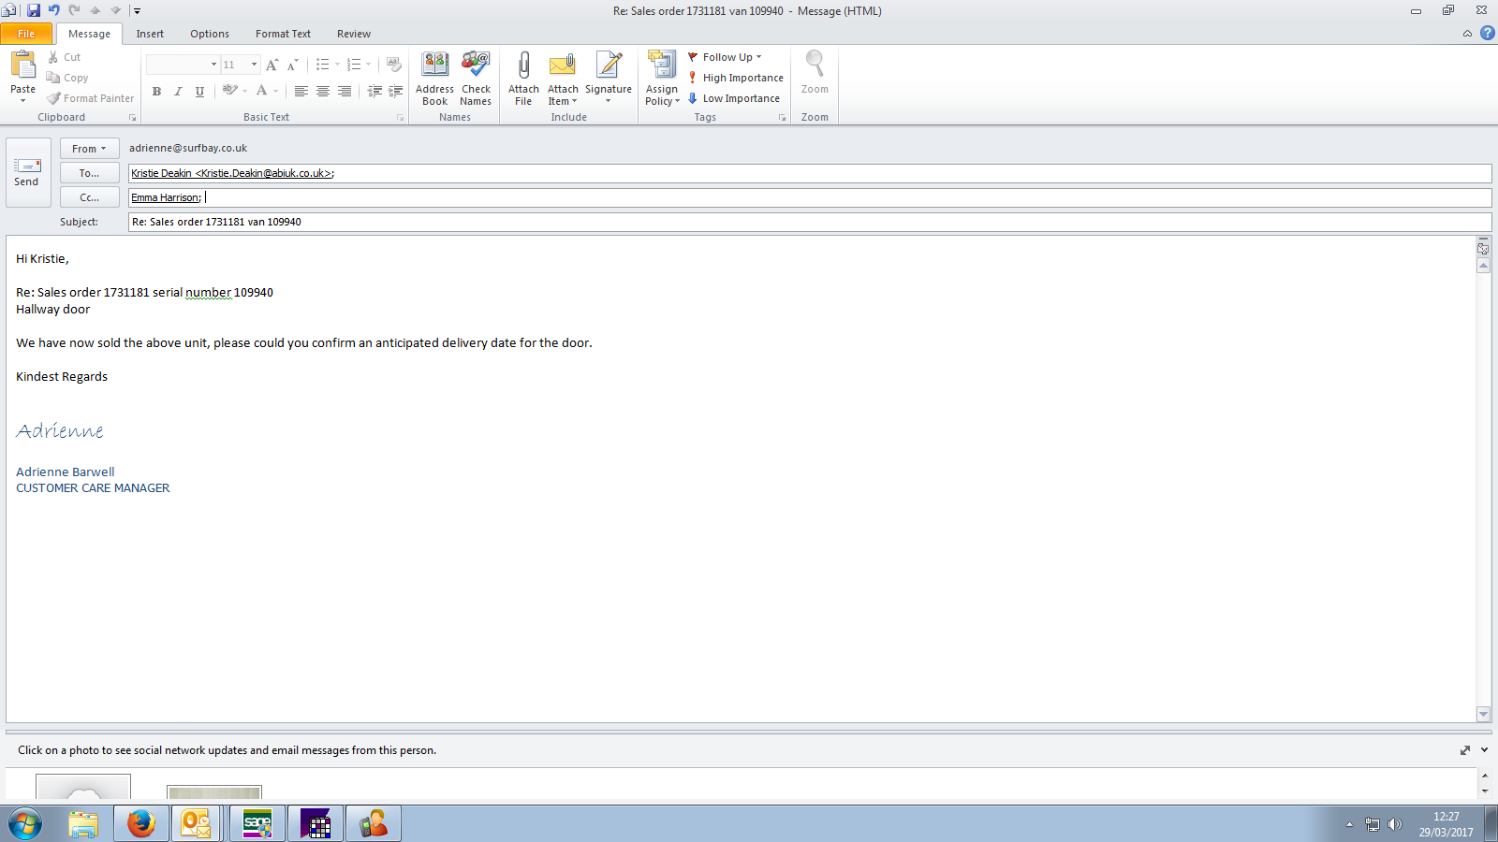Mark message as Low Importance

point(734,98)
